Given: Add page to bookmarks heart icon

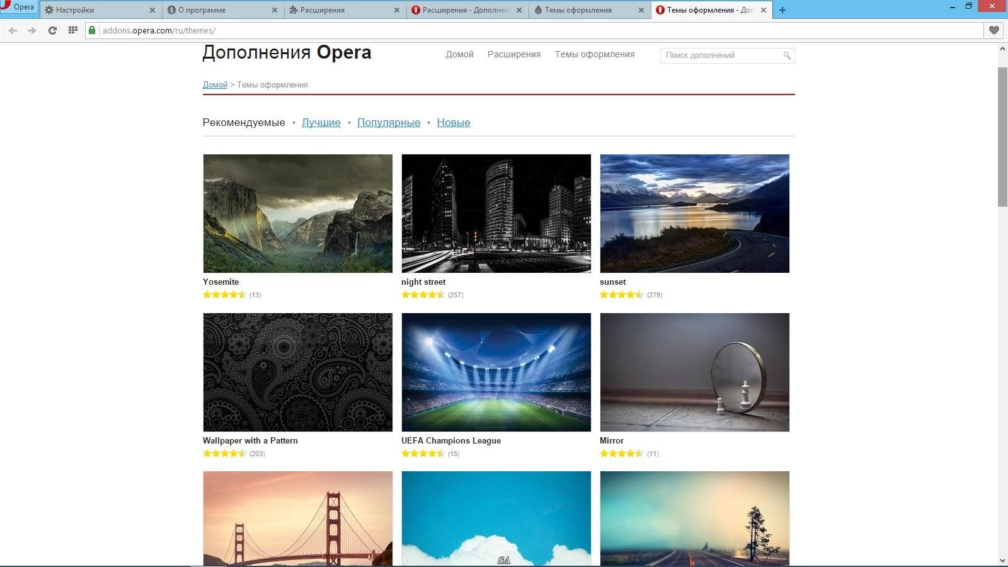Looking at the screenshot, I should pyautogui.click(x=994, y=30).
